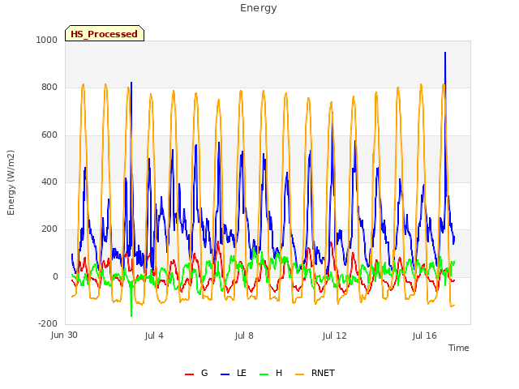Click the Jul 16 axis label
This screenshot has width=519, height=389.
point(424,336)
